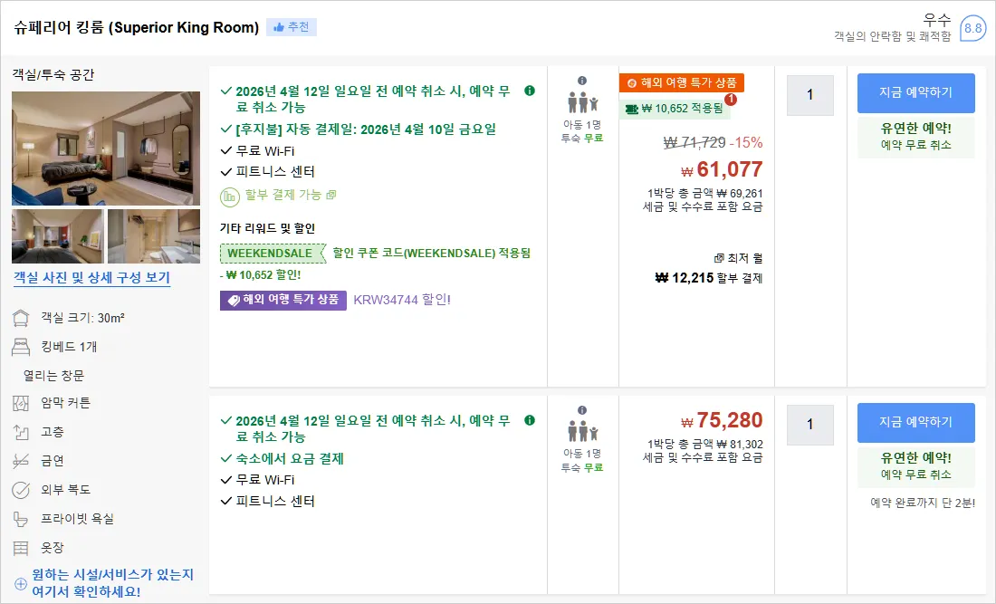Click occupancy info icon in second offer
996x604 pixels.
(x=582, y=410)
